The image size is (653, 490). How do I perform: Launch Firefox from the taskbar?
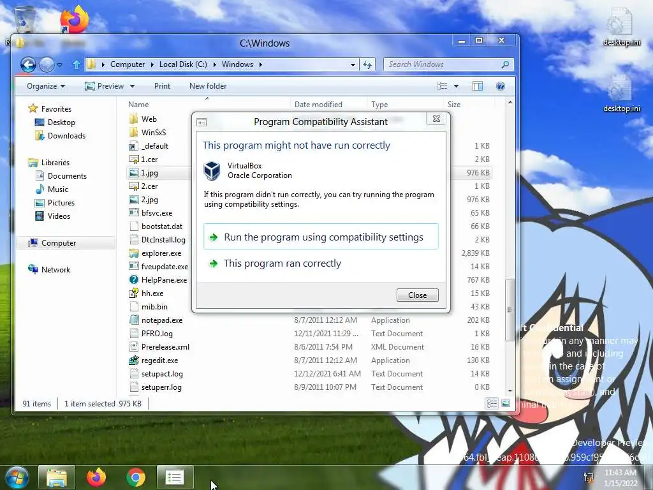[x=96, y=477]
